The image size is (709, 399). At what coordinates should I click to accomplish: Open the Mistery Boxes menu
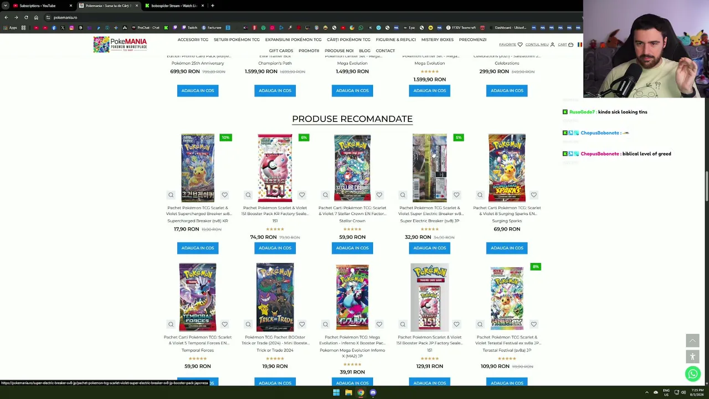click(x=437, y=40)
